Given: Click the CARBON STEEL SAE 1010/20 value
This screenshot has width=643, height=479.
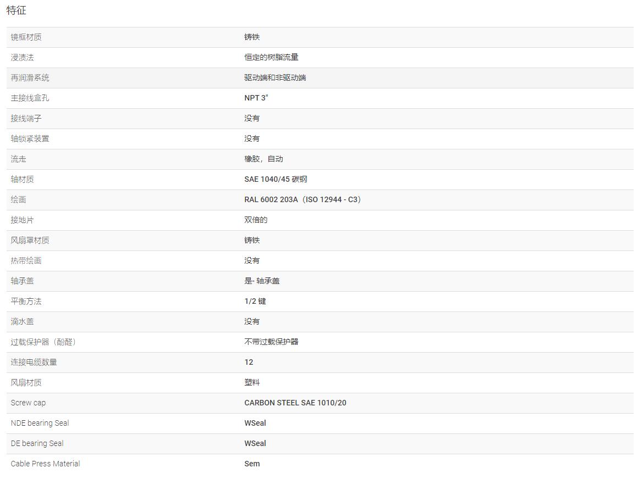Looking at the screenshot, I should (295, 403).
